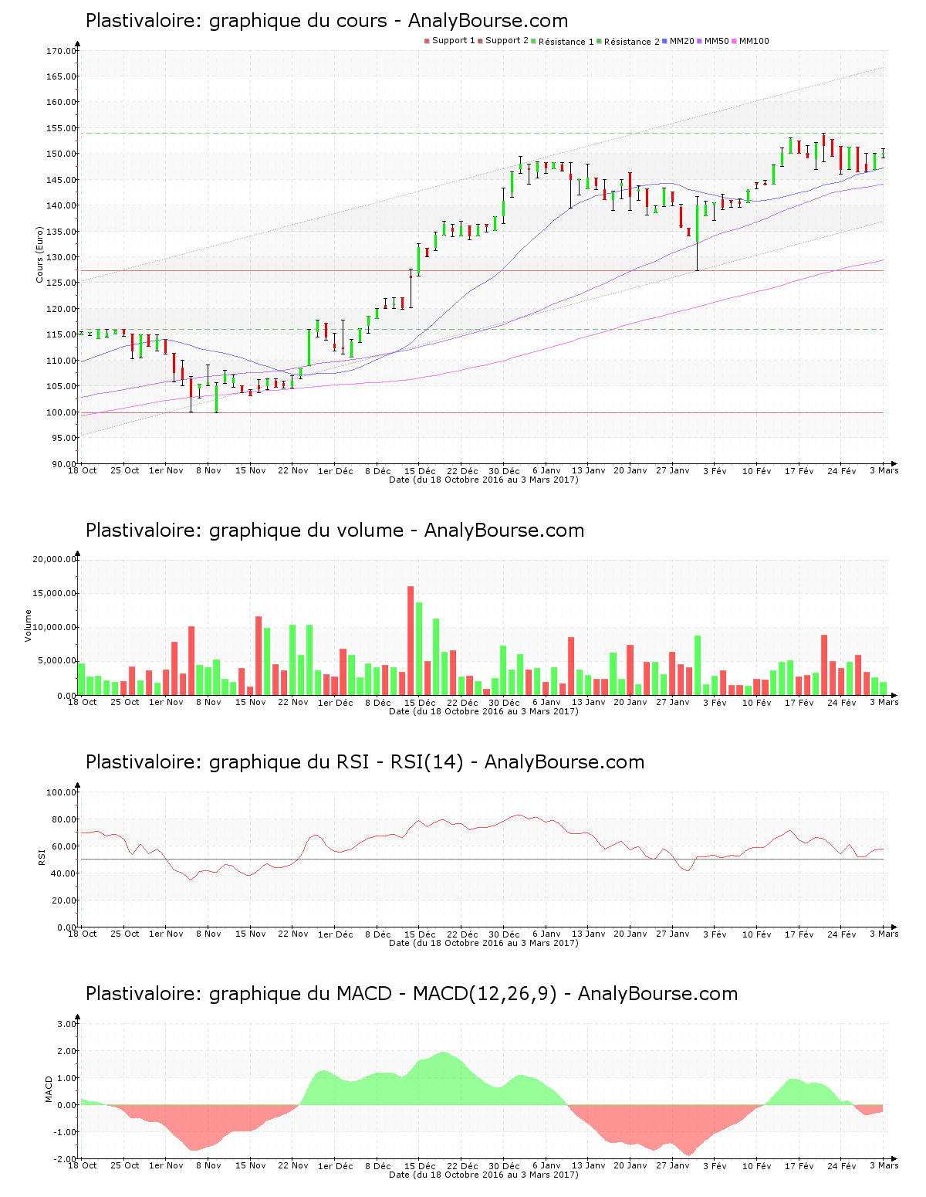Viewport: 926px width, 1197px height.
Task: Click the RSI y-axis label
Action: click(x=42, y=856)
